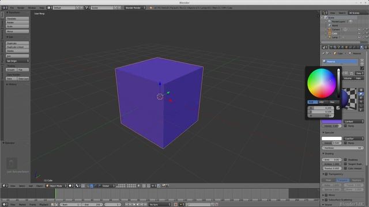Enable the Shadeless checkbox
The height and width of the screenshot is (207, 369).
click(x=345, y=160)
